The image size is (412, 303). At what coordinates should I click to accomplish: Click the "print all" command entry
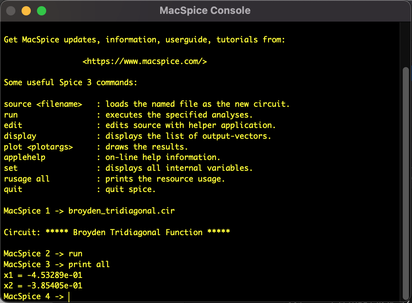click(x=89, y=264)
